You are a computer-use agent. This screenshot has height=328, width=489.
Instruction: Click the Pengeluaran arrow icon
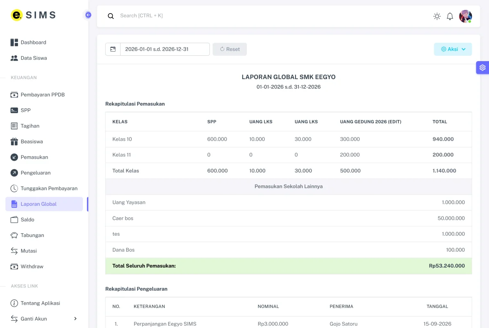(x=14, y=173)
